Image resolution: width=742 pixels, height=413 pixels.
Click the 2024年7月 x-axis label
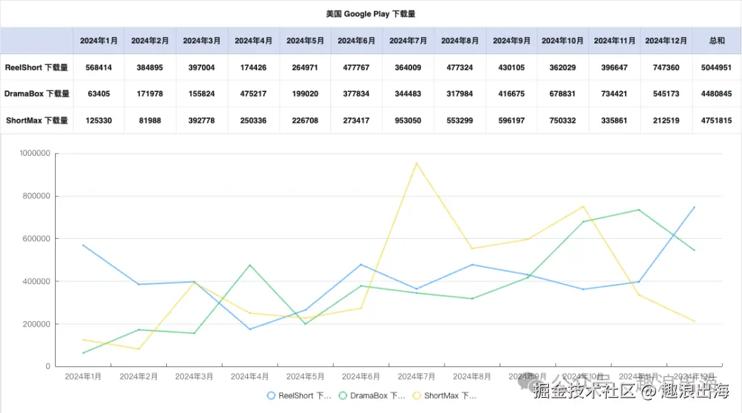tap(416, 377)
